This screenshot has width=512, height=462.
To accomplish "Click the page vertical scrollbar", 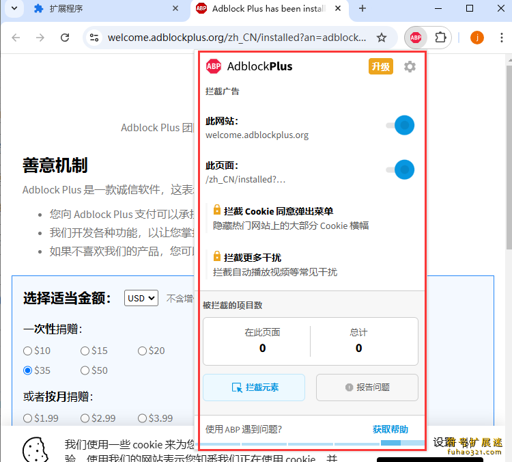I will tap(509, 157).
